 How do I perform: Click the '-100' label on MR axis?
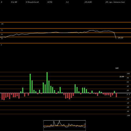click(x=128, y=116)
